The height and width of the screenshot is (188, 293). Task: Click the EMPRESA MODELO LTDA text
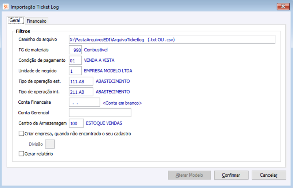tap(108, 70)
